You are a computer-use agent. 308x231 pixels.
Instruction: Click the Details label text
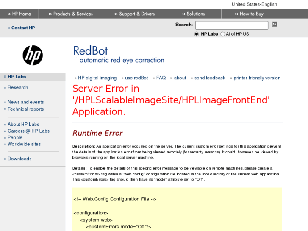coord(79,168)
